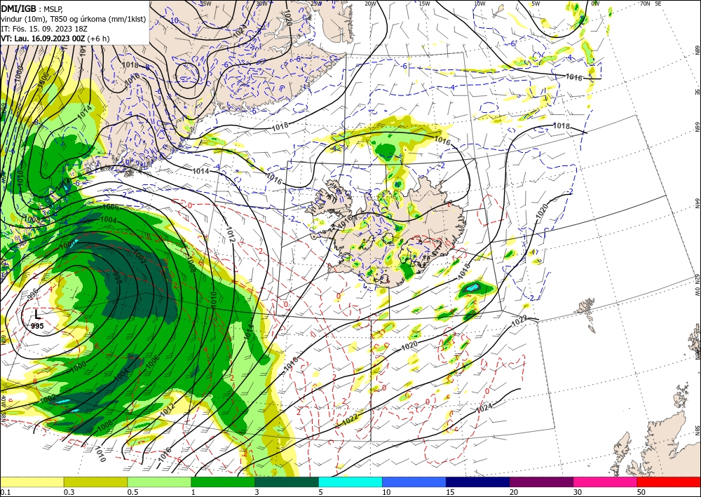Click the olive-yellow 0.3–0.5 legend swatch
This screenshot has width=701, height=497.
pos(95,482)
